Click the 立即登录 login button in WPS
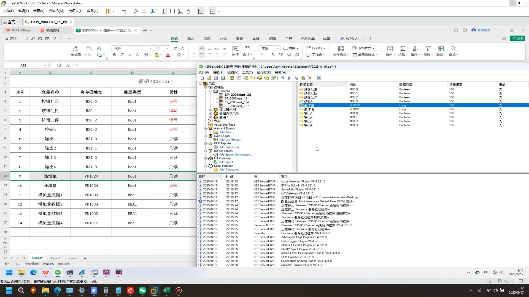The image size is (529, 297). tap(481, 30)
